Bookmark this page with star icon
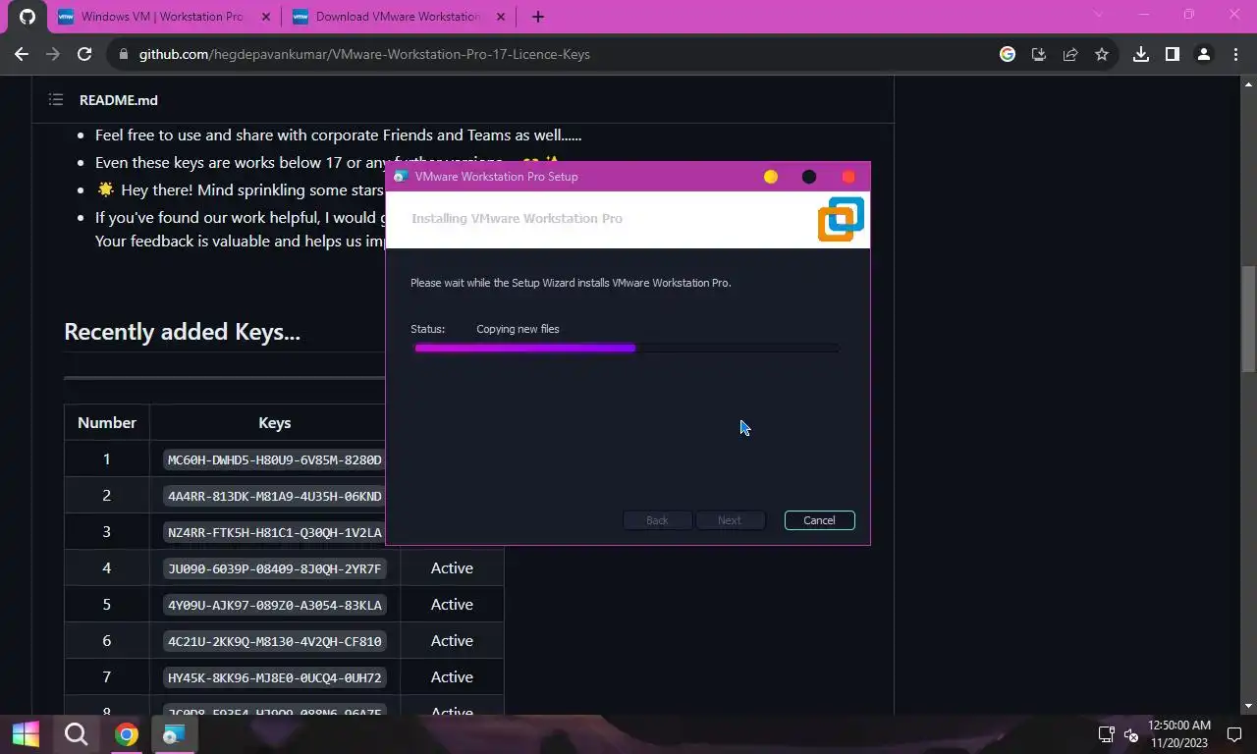Image resolution: width=1257 pixels, height=754 pixels. (x=1101, y=54)
